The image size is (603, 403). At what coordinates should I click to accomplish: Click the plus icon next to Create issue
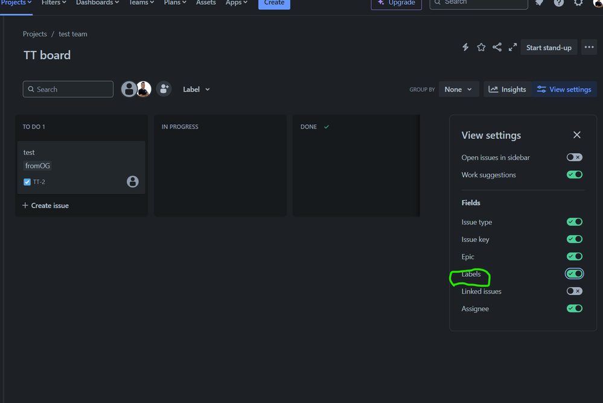point(25,205)
